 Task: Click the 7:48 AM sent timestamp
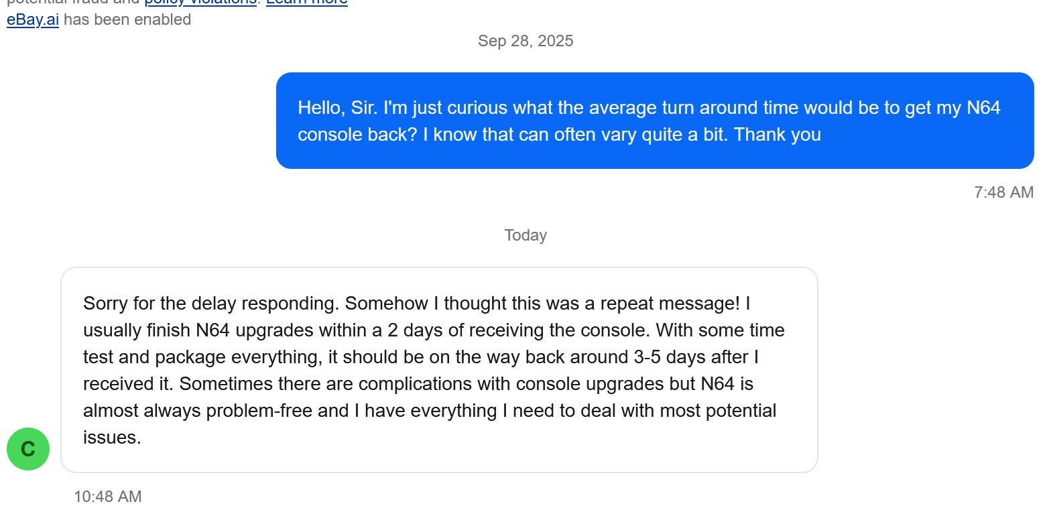(x=1003, y=192)
